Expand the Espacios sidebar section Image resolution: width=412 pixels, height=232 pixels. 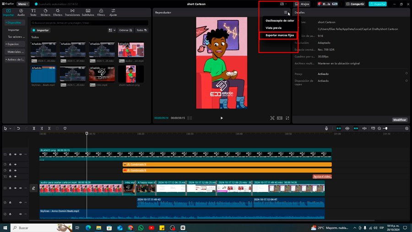[x=15, y=44]
